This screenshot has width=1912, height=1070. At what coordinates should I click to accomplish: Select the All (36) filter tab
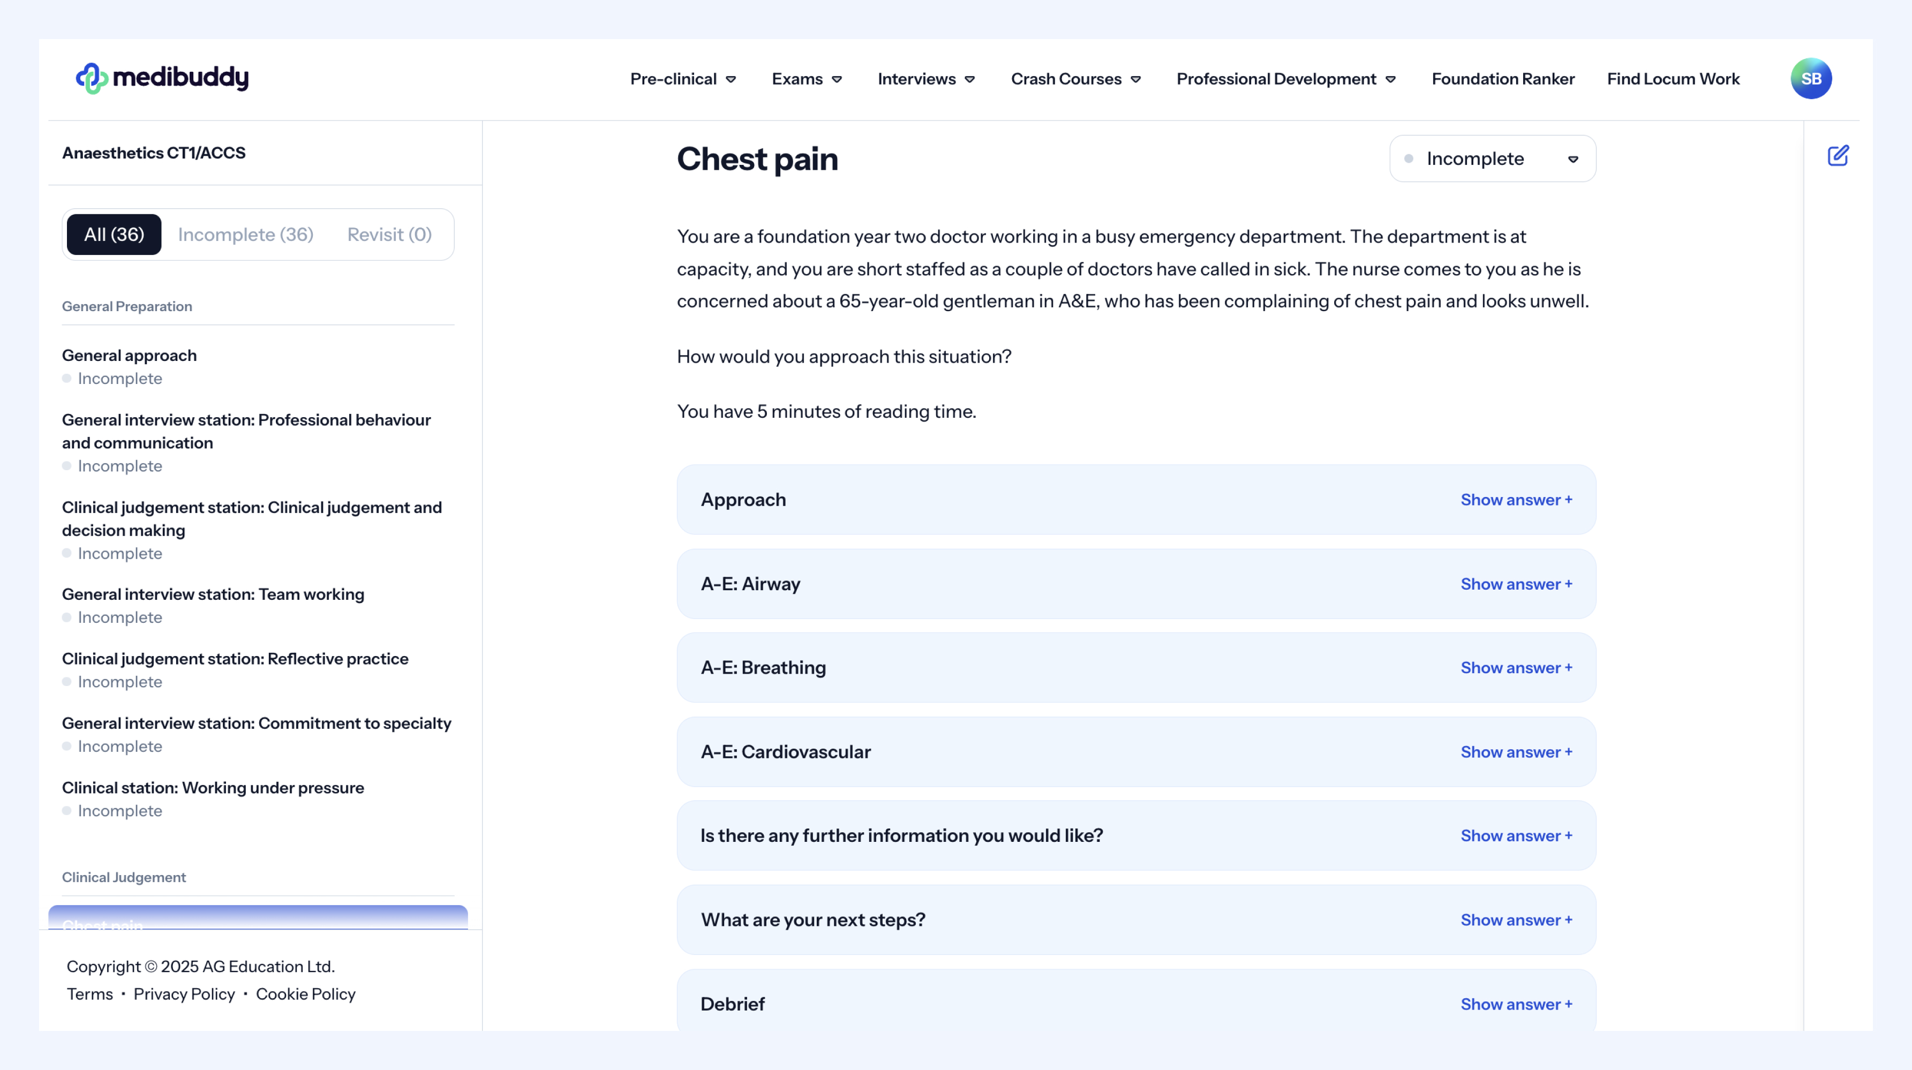coord(114,235)
